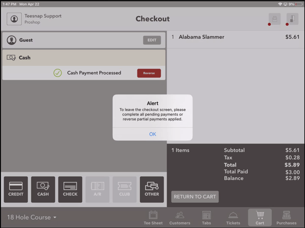
Task: View the Purchases tab
Action: tap(286, 218)
